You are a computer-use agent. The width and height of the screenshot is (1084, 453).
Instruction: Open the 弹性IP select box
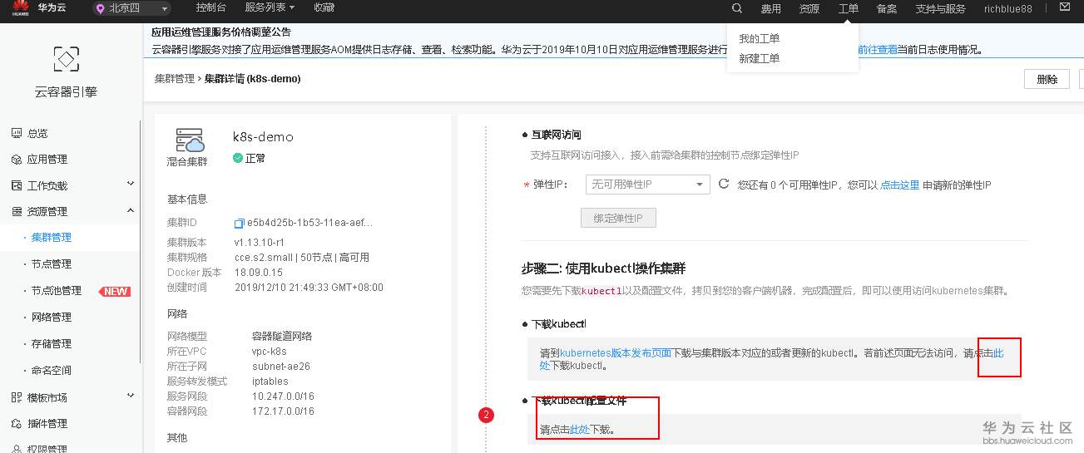(647, 185)
